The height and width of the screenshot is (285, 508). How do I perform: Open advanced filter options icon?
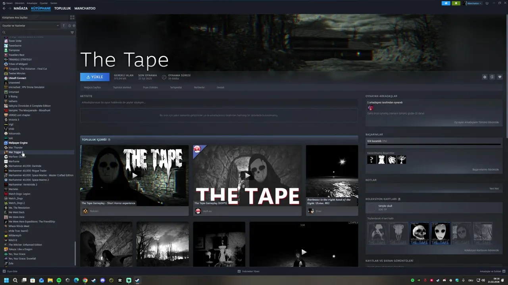tap(72, 32)
